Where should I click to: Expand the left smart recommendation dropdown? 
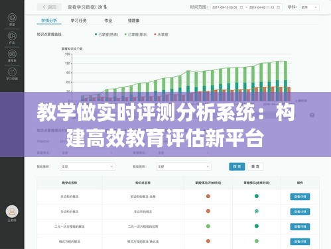pos(88,166)
